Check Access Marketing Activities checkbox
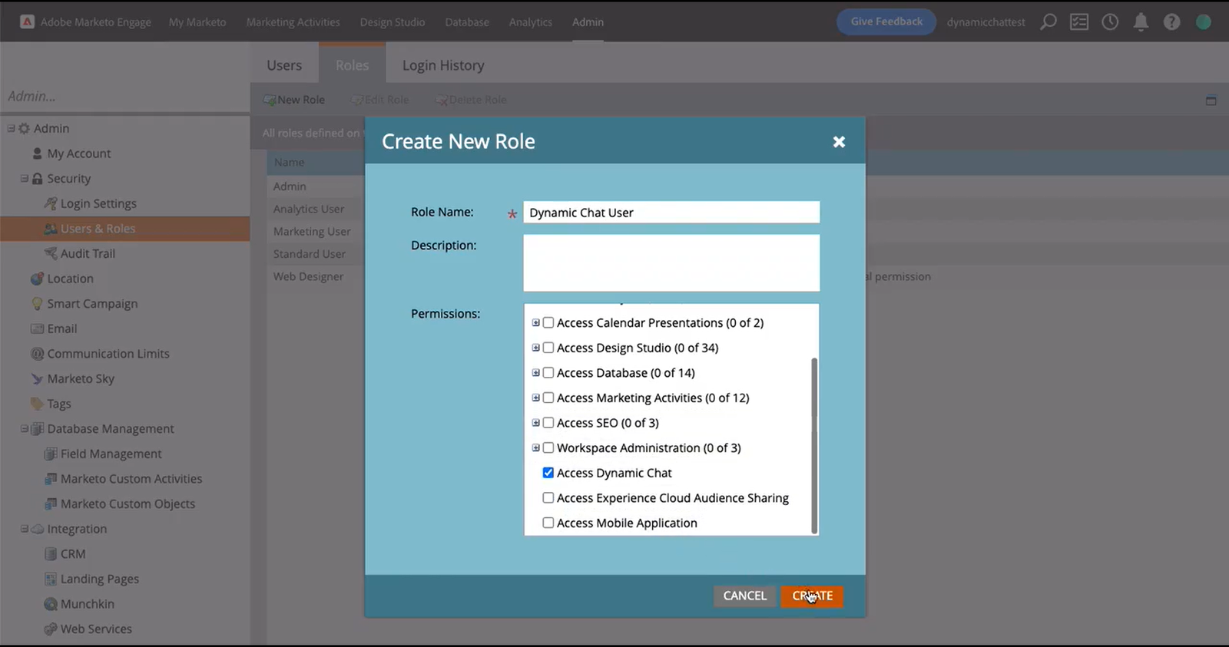 point(548,398)
